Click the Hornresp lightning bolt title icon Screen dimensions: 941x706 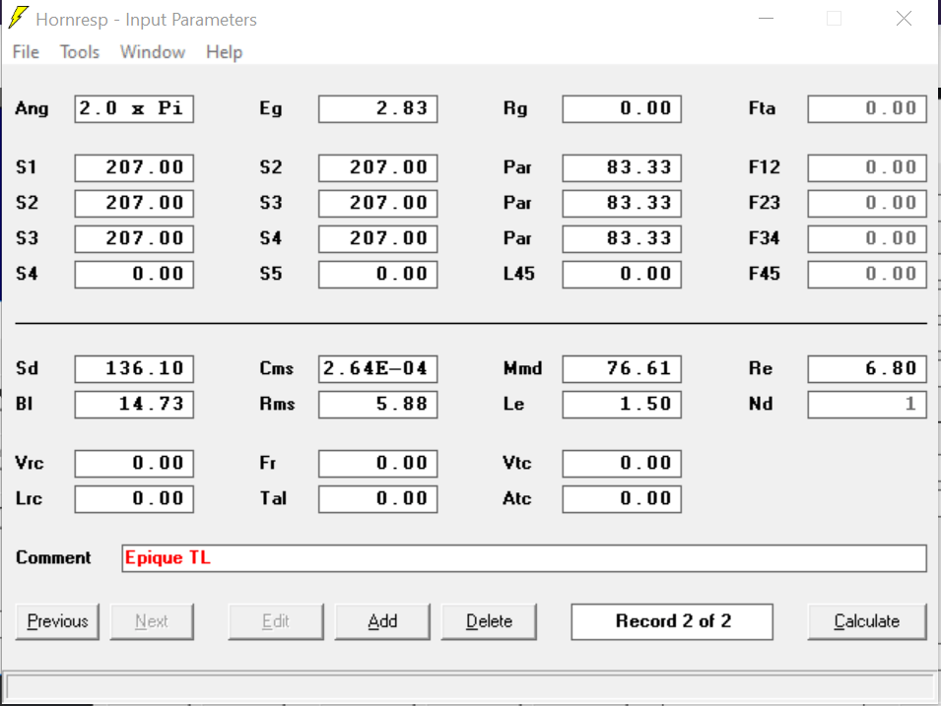(18, 18)
